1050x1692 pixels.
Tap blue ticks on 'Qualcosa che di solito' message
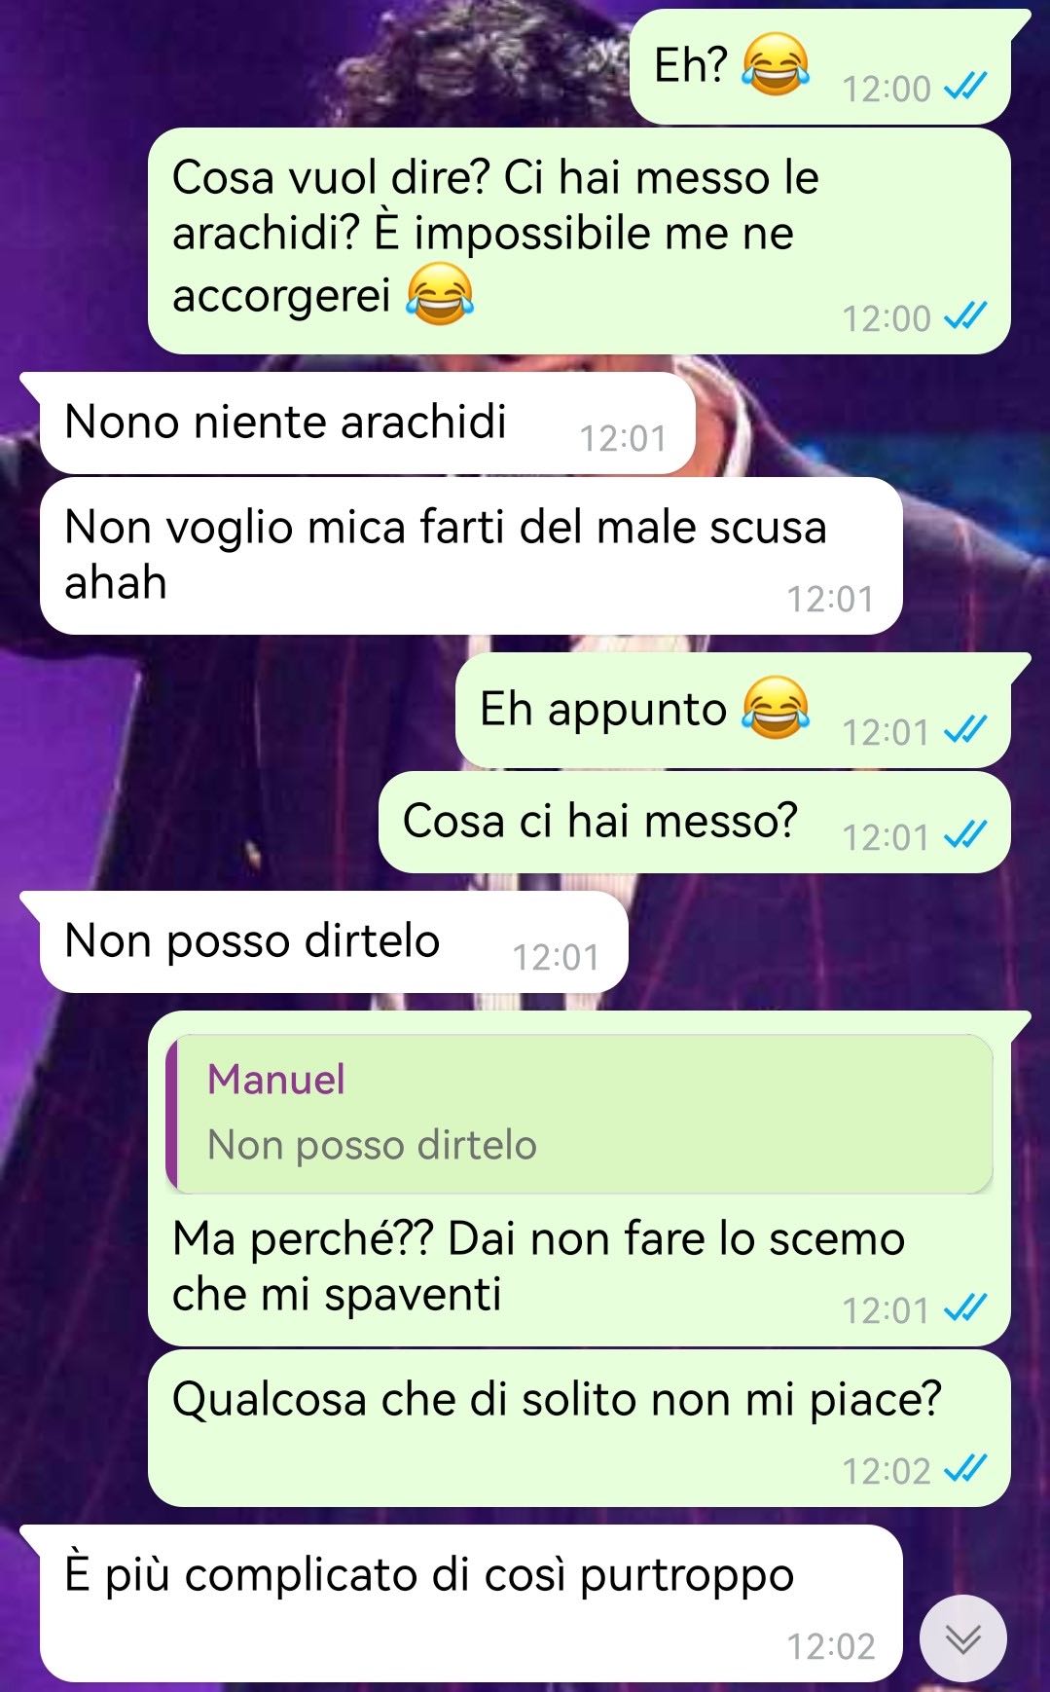point(966,1469)
